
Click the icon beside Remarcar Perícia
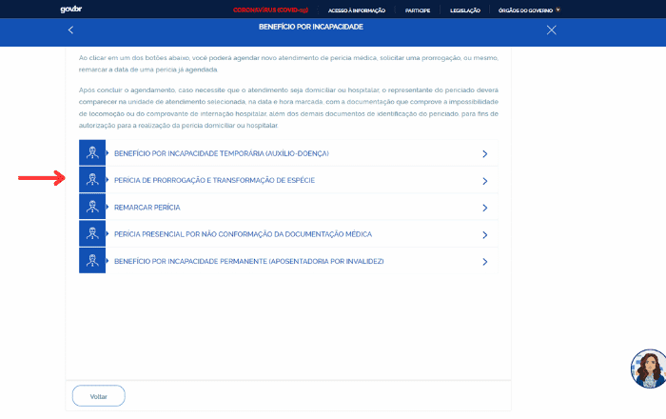(x=92, y=207)
